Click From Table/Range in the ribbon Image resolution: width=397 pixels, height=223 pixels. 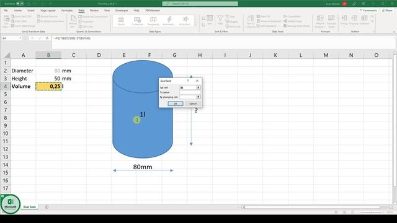click(23, 26)
